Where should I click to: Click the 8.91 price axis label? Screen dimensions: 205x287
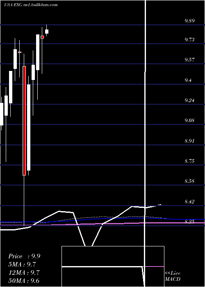[x=189, y=141]
